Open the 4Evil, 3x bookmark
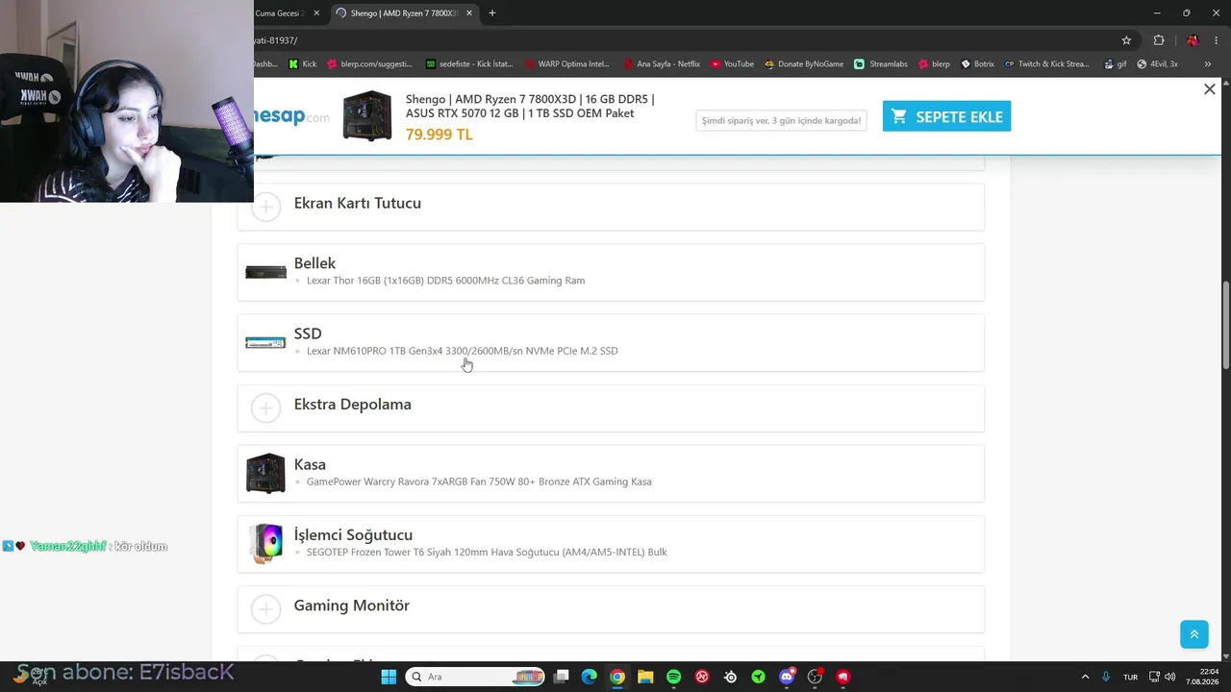This screenshot has height=692, width=1231. pos(1158,64)
